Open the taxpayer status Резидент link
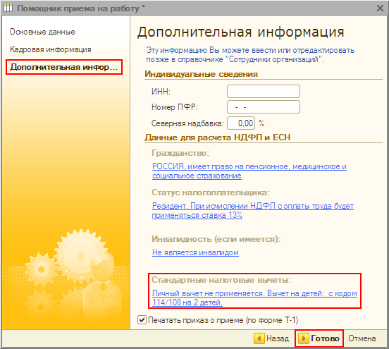Viewport: 389px width, 349px height. coord(252,211)
